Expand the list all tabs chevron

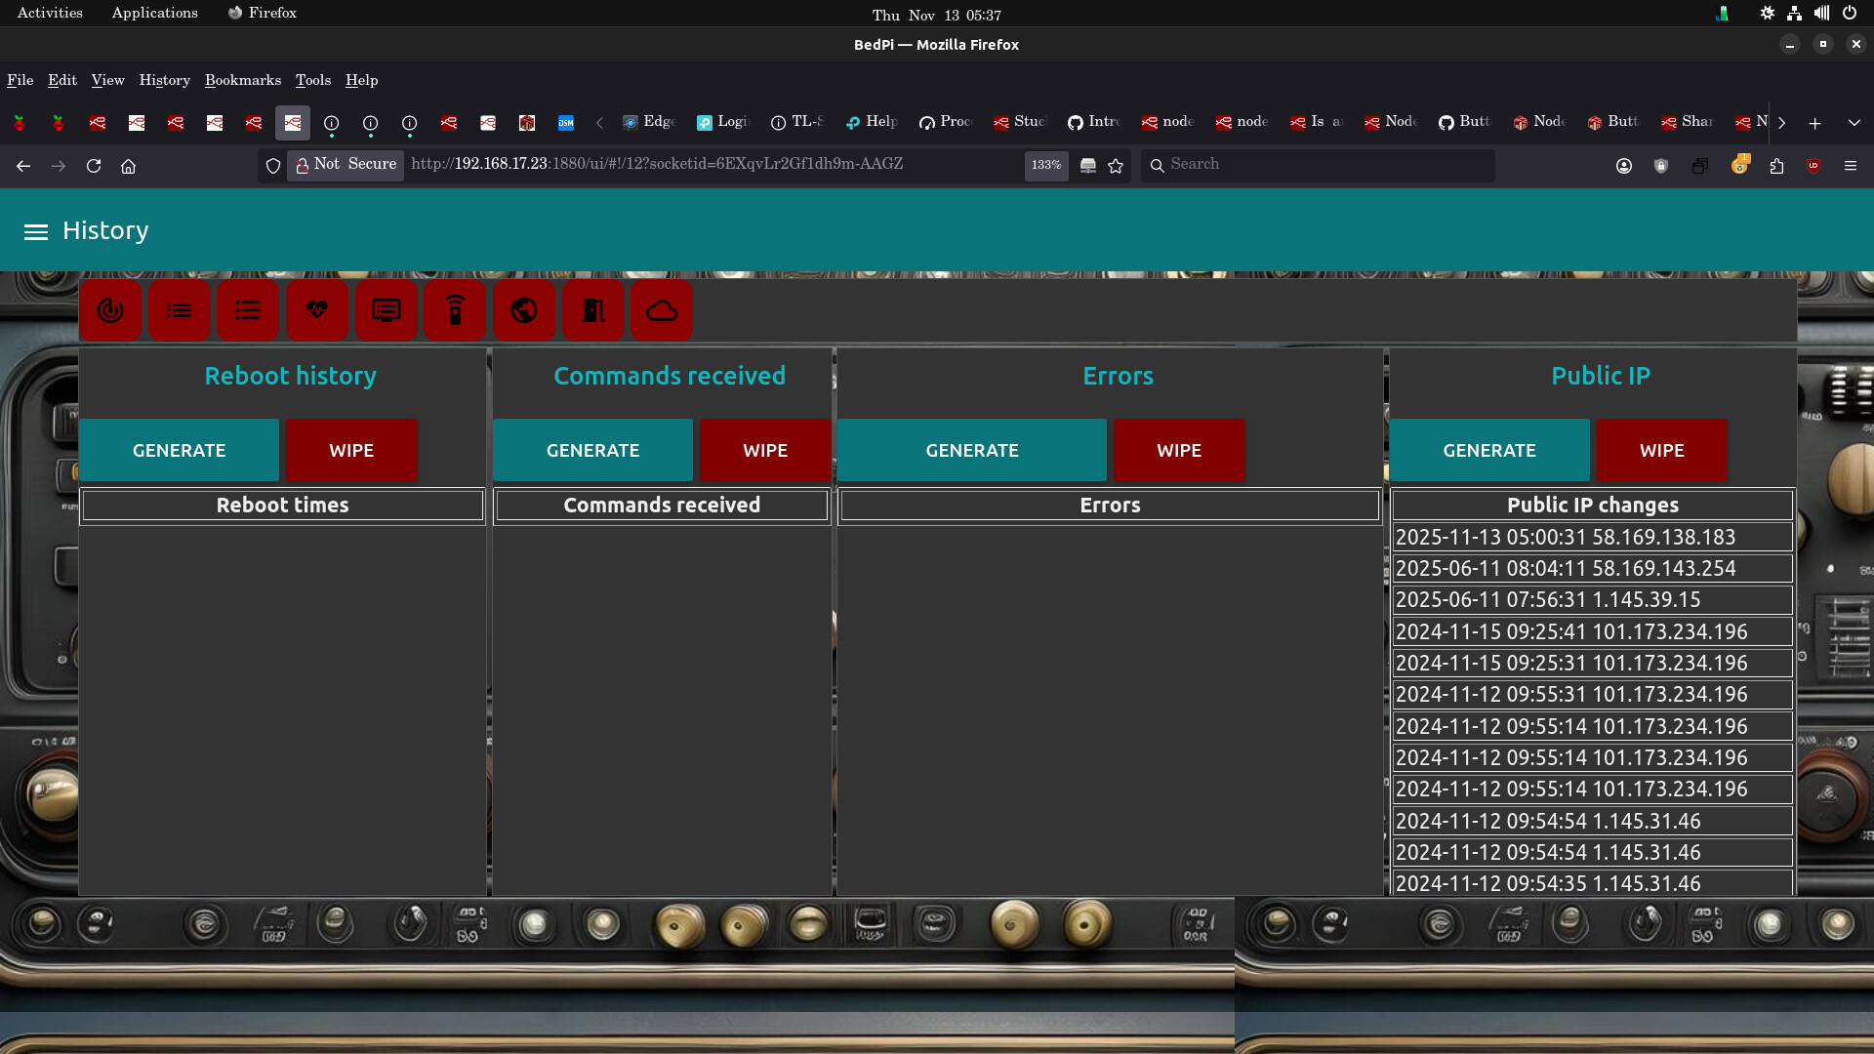1854,123
